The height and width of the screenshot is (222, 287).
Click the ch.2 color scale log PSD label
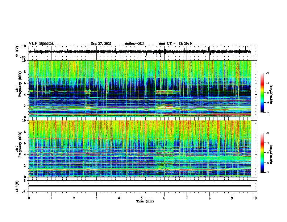click(x=271, y=155)
